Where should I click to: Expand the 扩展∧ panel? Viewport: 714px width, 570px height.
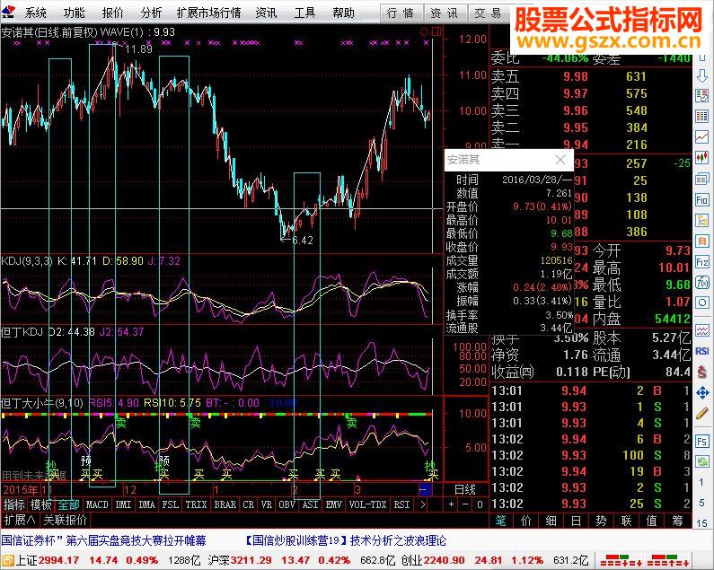[x=20, y=520]
